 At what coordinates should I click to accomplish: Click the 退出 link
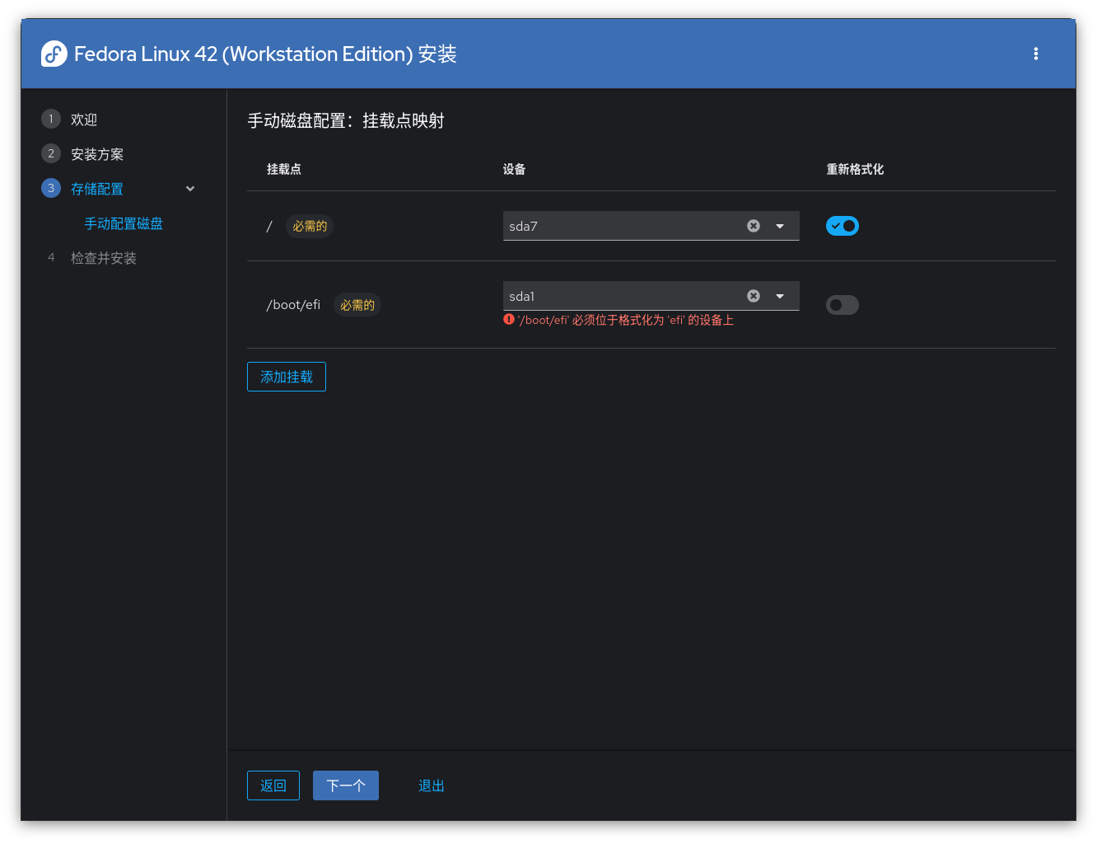click(x=432, y=785)
